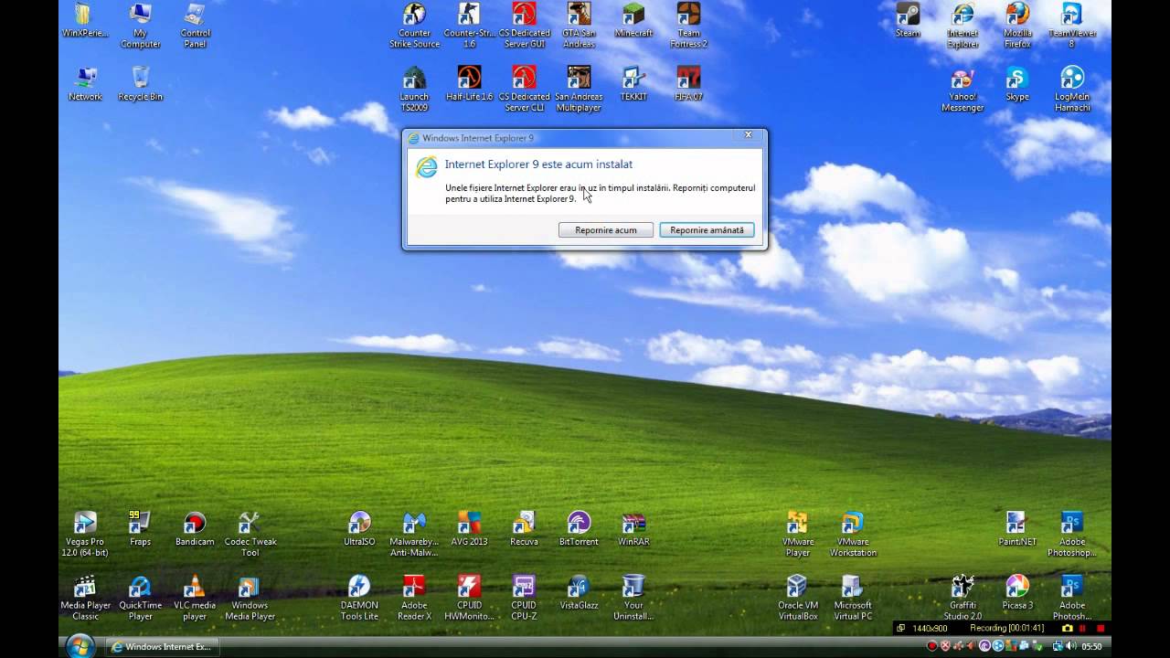Select the Picasa 3 desktop icon
The width and height of the screenshot is (1170, 658).
pos(1017,592)
